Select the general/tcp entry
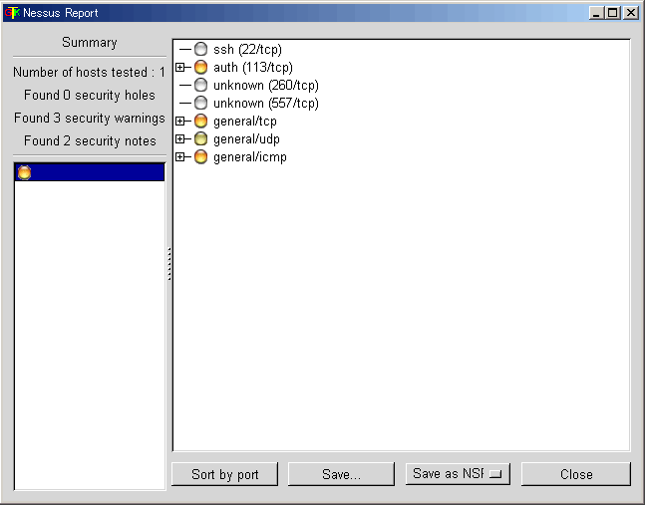 [245, 121]
